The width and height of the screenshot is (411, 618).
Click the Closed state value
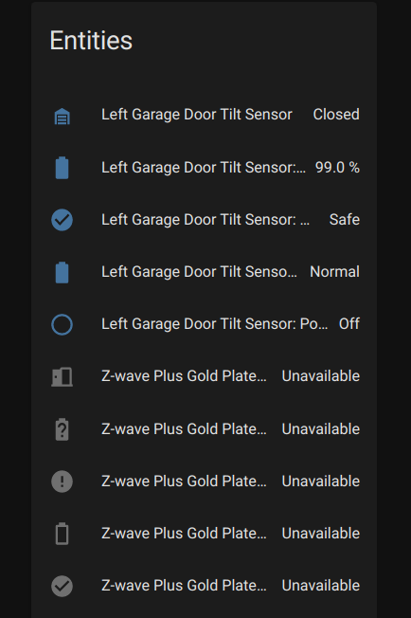pos(336,115)
